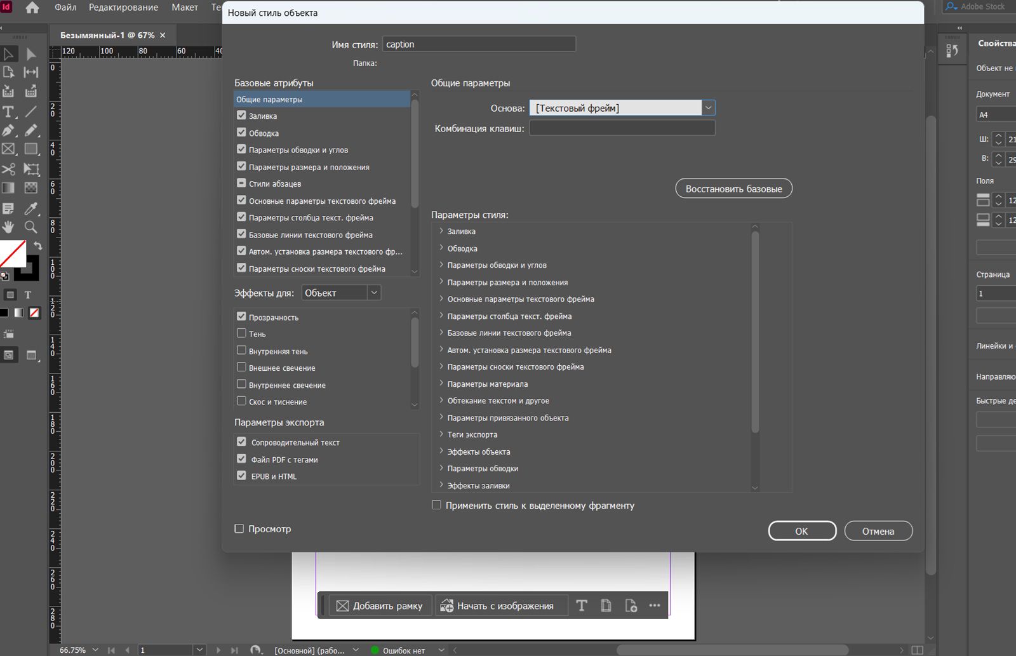Enable the Тень effect checkbox
Image resolution: width=1016 pixels, height=656 pixels.
pos(241,333)
